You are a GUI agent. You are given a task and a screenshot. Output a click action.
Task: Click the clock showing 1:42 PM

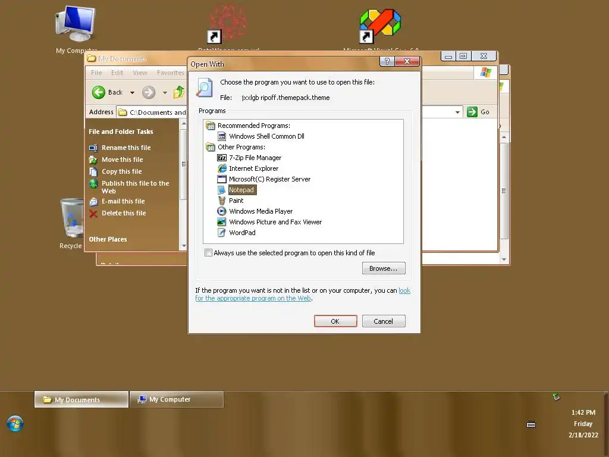click(583, 413)
